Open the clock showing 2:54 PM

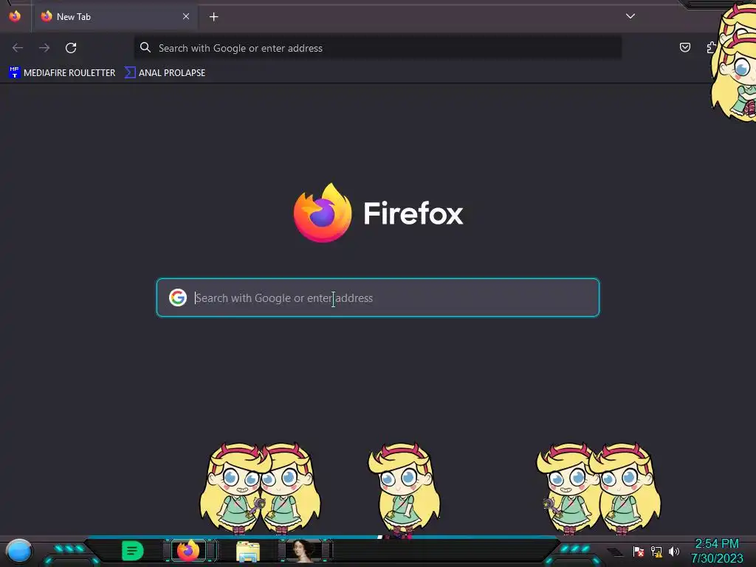pos(716,551)
